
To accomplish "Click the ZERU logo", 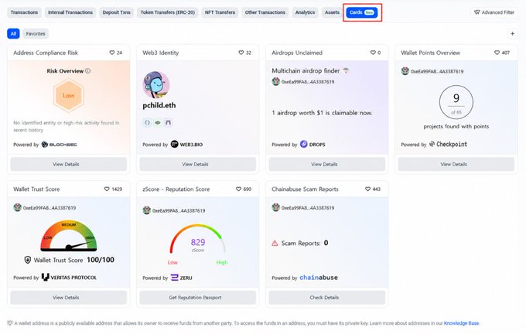I will 182,278.
